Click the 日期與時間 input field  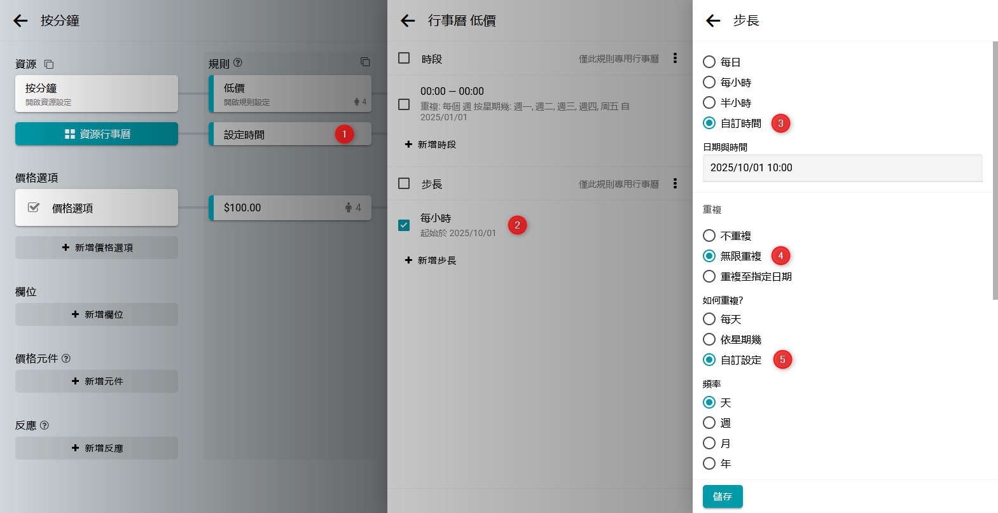(x=842, y=168)
